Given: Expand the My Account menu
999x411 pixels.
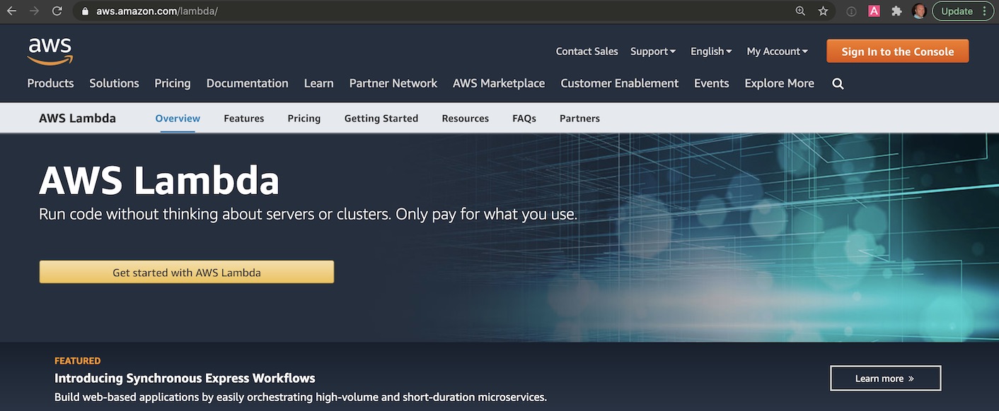Looking at the screenshot, I should pos(776,51).
